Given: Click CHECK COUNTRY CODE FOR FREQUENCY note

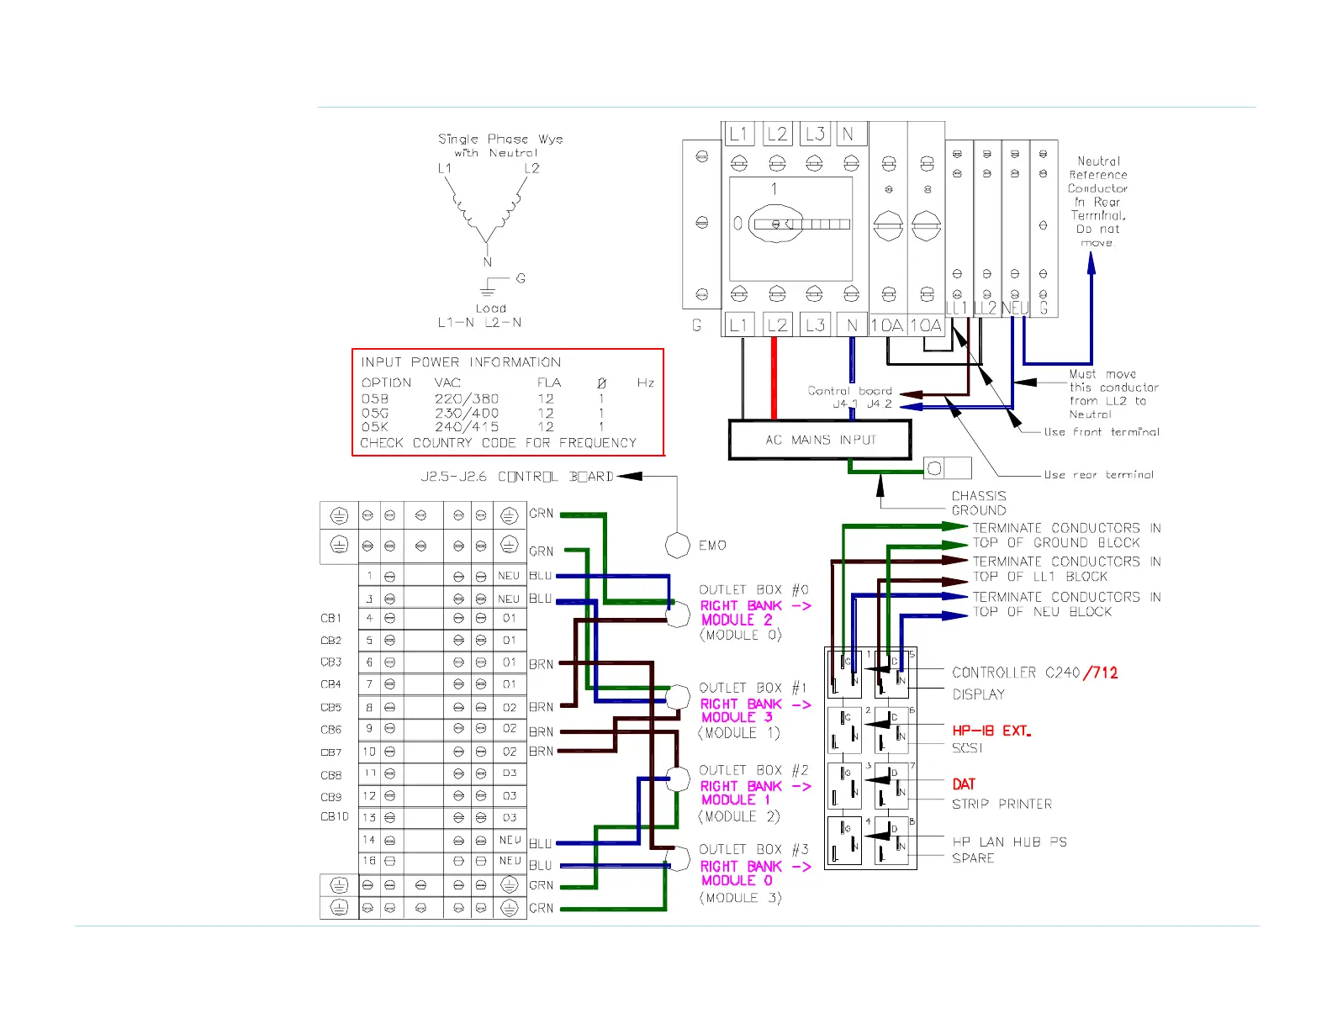Looking at the screenshot, I should click(x=499, y=443).
